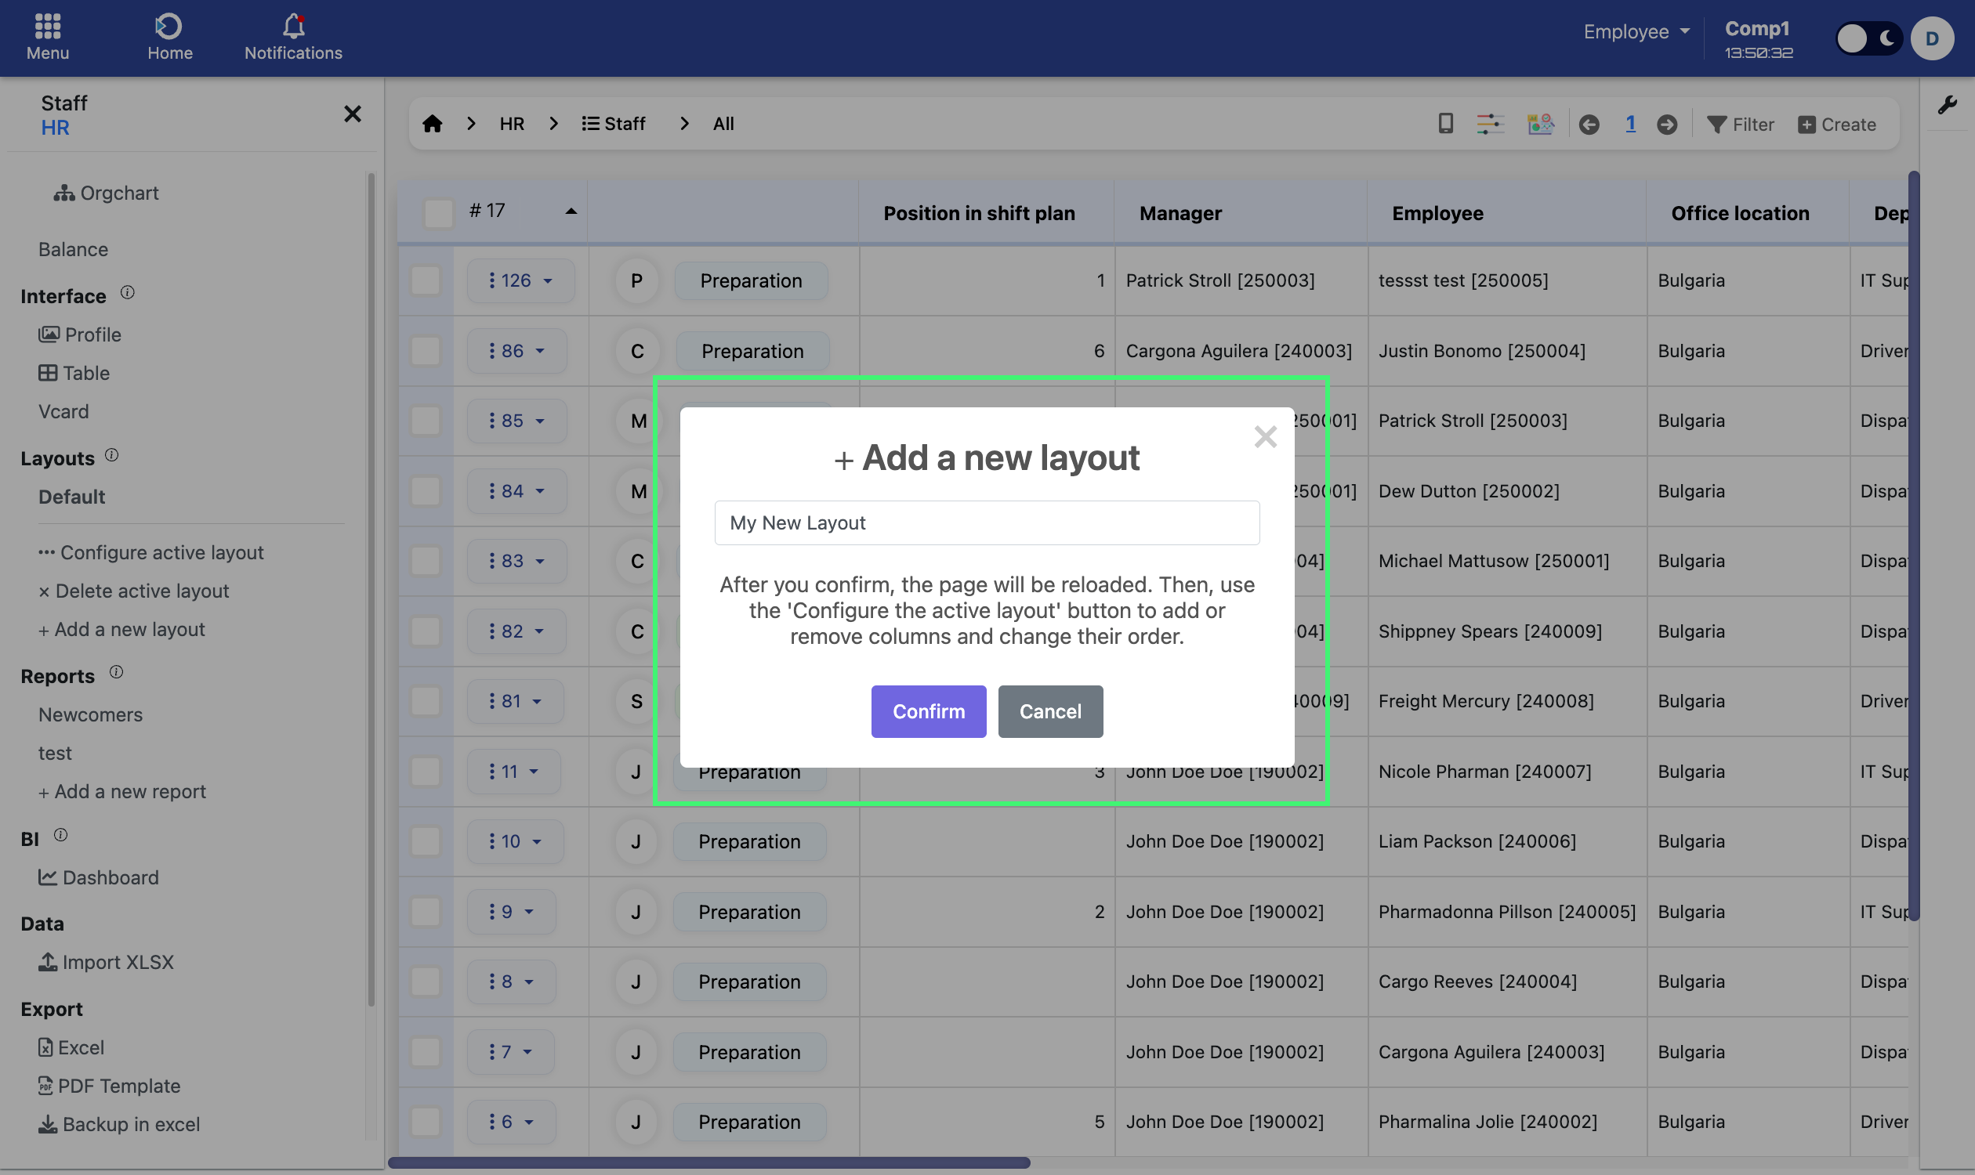Image resolution: width=1975 pixels, height=1175 pixels.
Task: Click Delete active layout
Action: [x=134, y=591]
